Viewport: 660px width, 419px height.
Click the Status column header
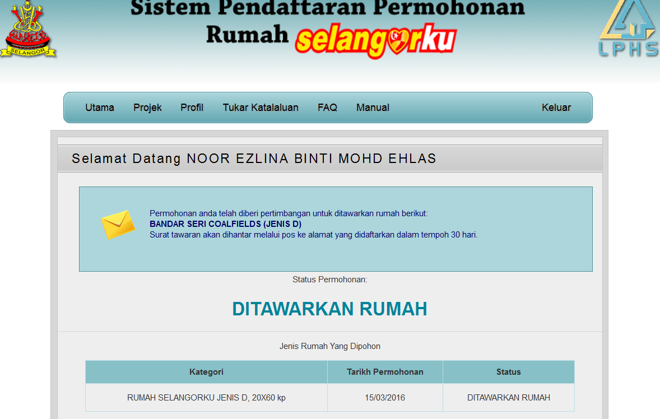pyautogui.click(x=509, y=372)
